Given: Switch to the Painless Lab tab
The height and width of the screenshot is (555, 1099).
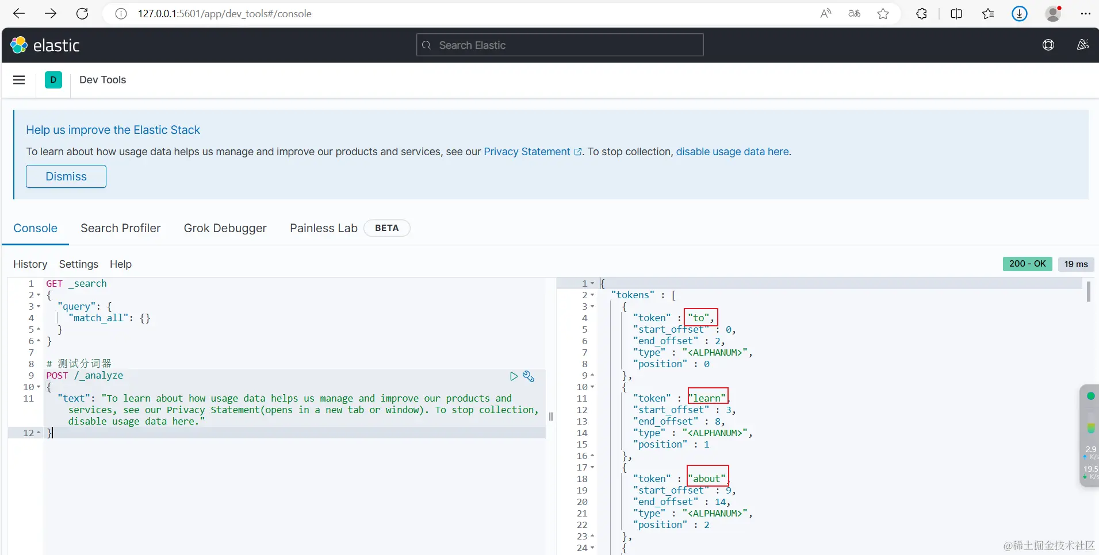Looking at the screenshot, I should click(324, 228).
